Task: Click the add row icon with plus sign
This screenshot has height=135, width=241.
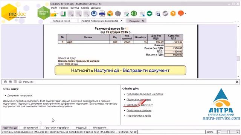Action: [x=71, y=14]
